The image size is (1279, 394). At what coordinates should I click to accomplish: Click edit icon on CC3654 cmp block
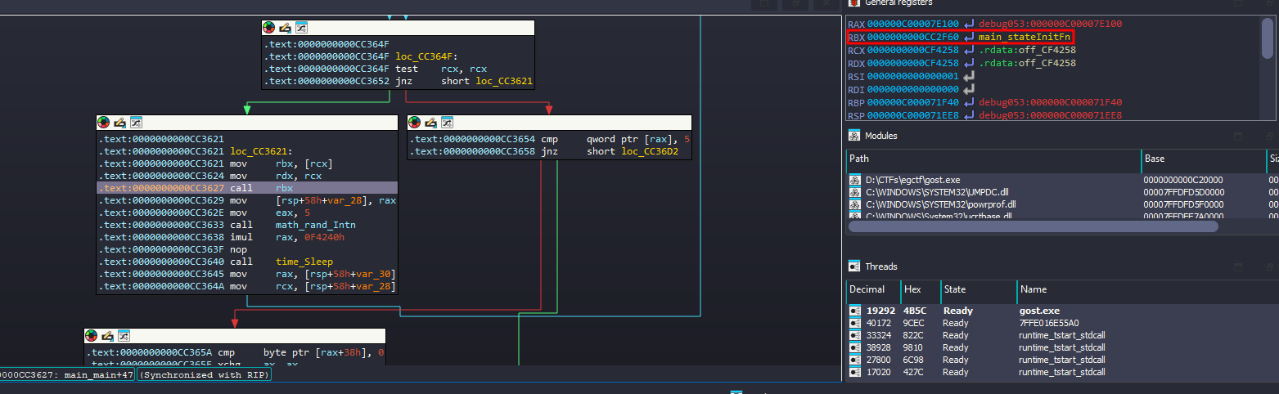[430, 123]
